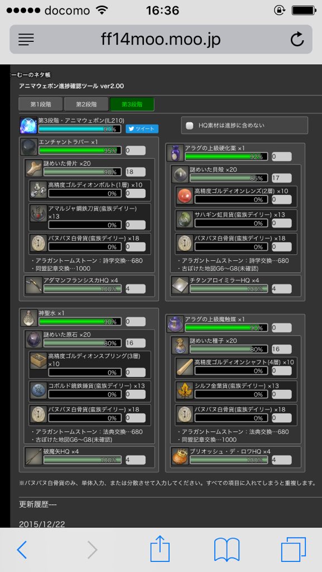Click the エンチャントラバー item icon
This screenshot has width=322, height=572.
[29, 147]
